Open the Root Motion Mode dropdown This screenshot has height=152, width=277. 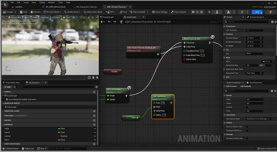[x=258, y=119]
